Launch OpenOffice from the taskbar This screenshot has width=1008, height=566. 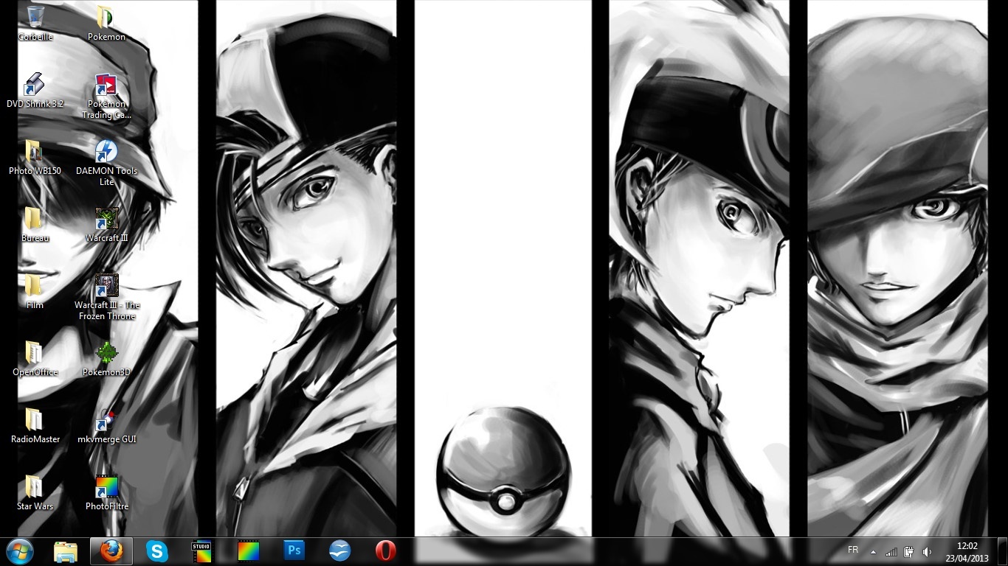(340, 551)
